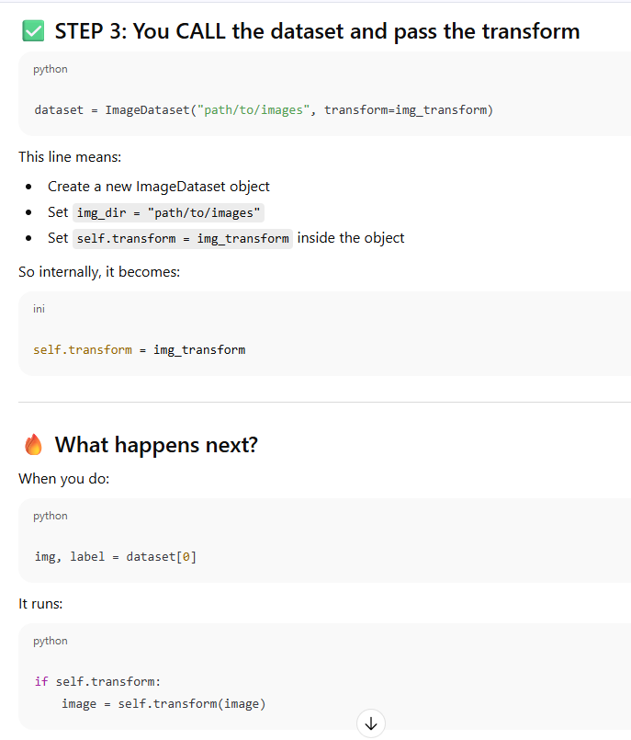Click the python label above the dataset[0] code
This screenshot has height=740, width=631.
(51, 516)
